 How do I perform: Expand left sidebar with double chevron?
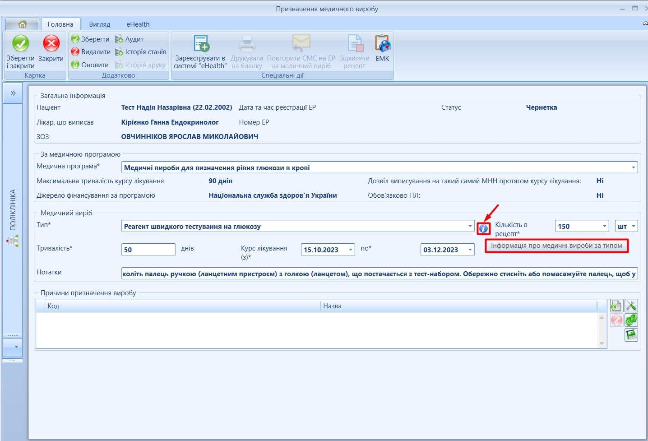(13, 93)
